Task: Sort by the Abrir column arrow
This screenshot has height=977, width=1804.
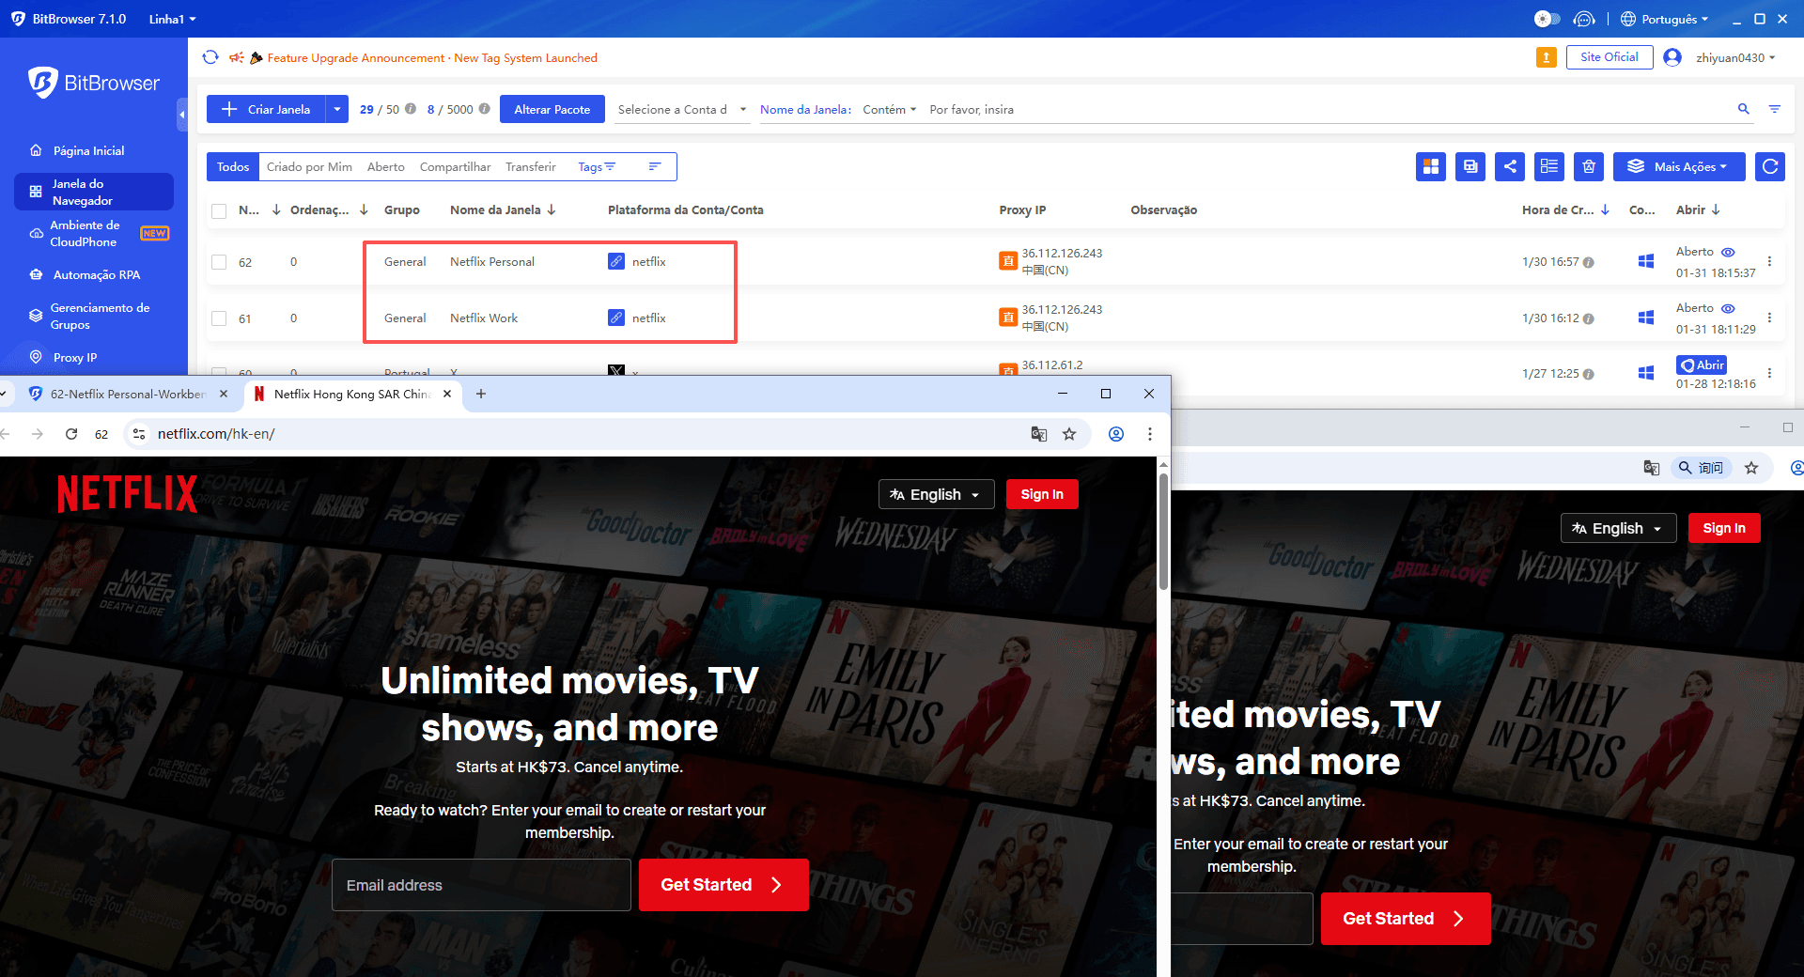Action: point(1716,209)
